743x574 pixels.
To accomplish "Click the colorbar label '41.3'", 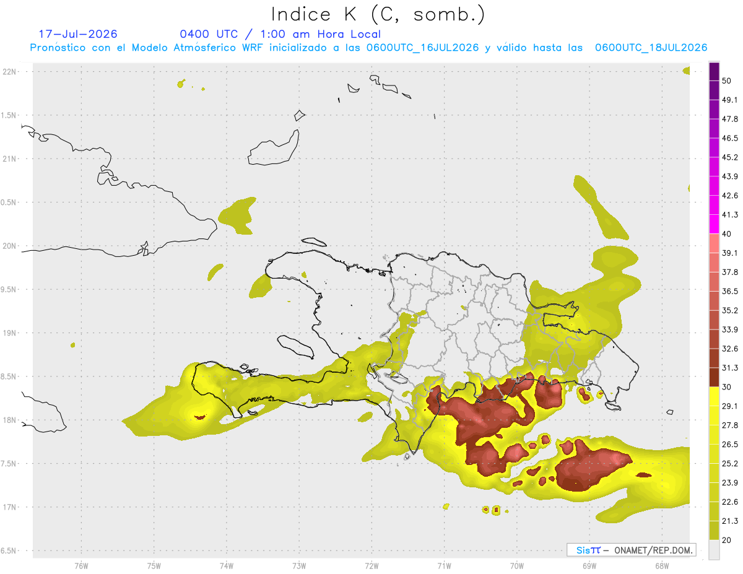I will tap(730, 215).
